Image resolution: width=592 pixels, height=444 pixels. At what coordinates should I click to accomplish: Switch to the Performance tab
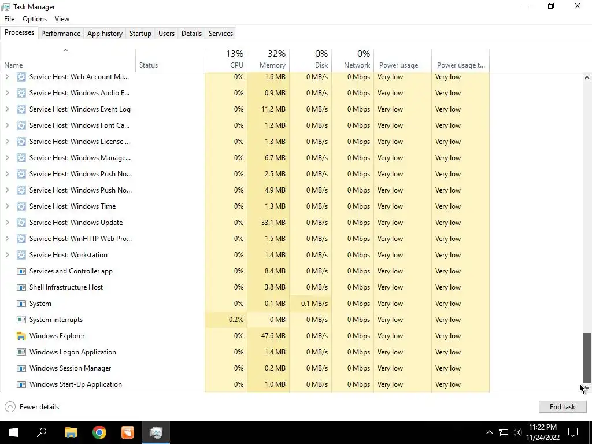(61, 33)
